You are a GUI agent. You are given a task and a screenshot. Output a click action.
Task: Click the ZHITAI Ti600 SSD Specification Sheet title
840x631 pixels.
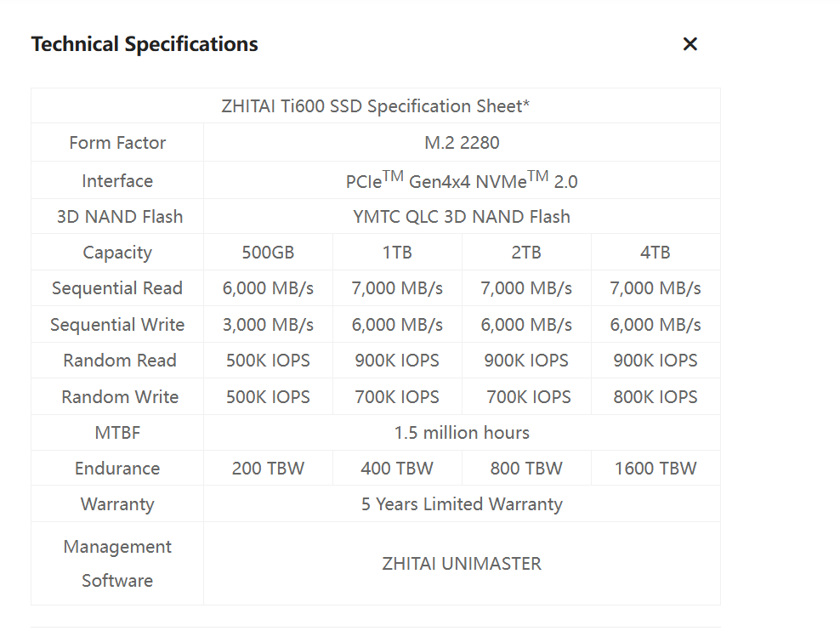(x=375, y=106)
